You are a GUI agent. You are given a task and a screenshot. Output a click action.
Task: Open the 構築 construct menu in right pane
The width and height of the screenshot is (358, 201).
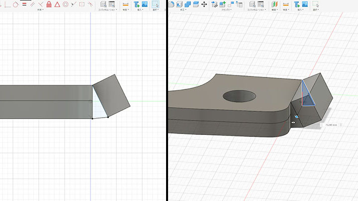click(275, 9)
